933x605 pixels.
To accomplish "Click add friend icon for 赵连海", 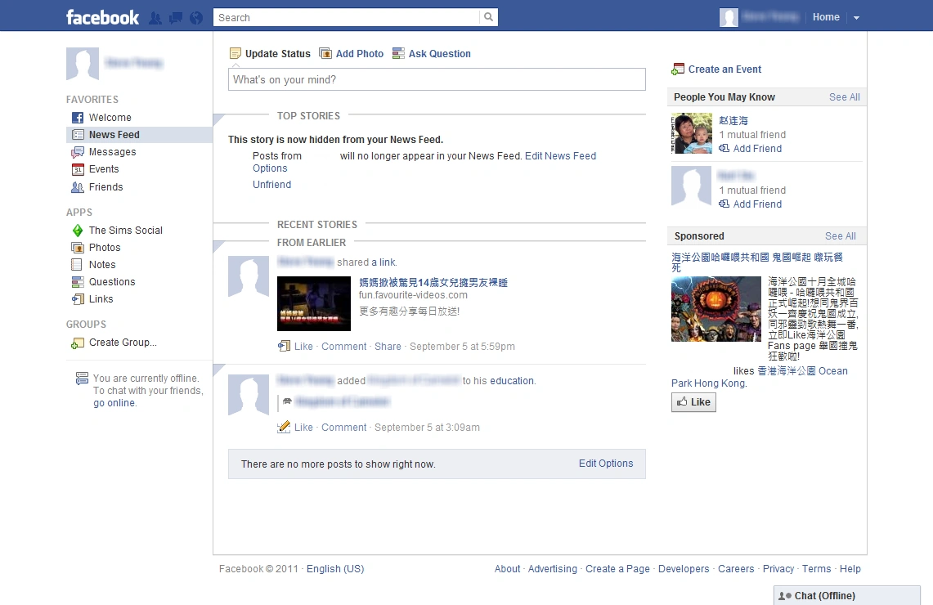I will point(724,148).
